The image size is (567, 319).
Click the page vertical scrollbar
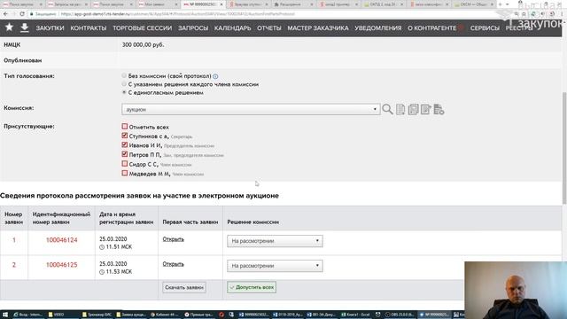coord(564,148)
